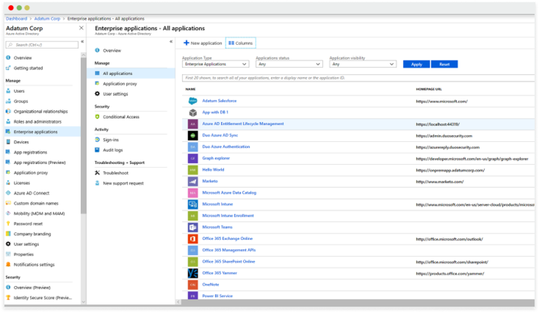Click the Sign-ins icon
Screen dimensions: 539x312
97,140
